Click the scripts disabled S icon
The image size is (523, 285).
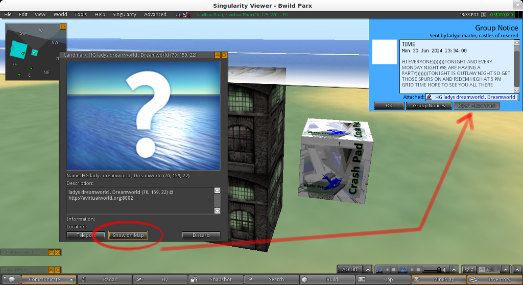[x=186, y=15]
